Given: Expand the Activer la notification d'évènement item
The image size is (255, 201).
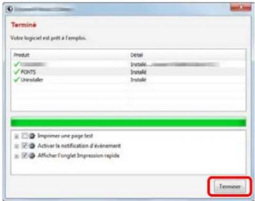Looking at the screenshot, I should click(17, 146).
